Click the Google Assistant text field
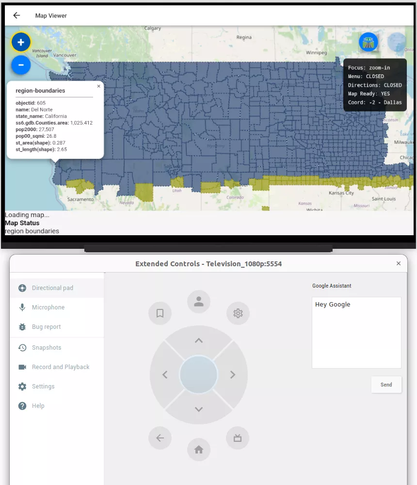Viewport: 417px width, 485px height. click(x=356, y=333)
